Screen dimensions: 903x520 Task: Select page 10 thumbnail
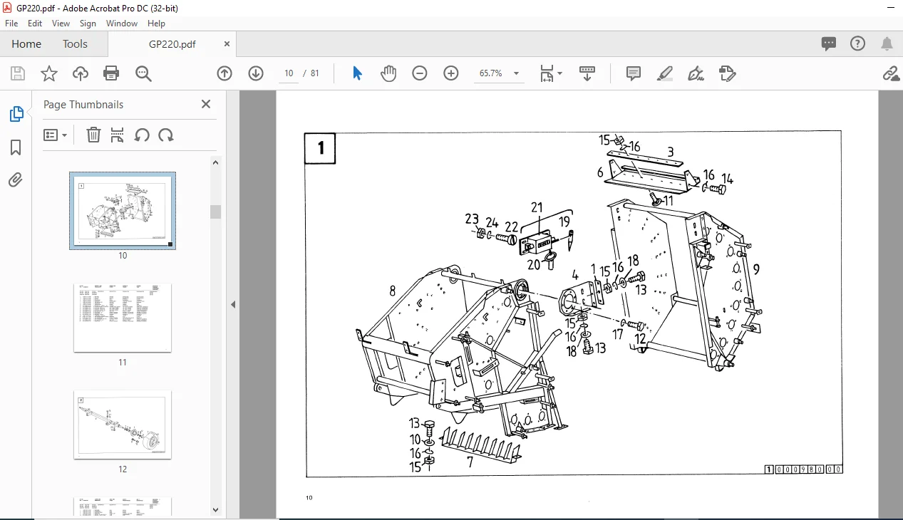coord(123,210)
